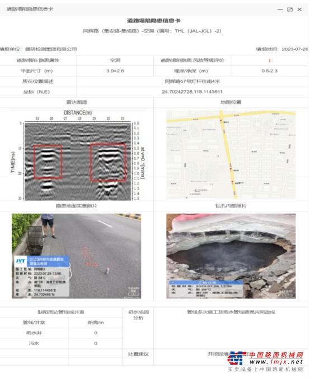Select the coordinates value 24.70242728,118.1143611
This screenshot has height=382, width=310.
(x=192, y=92)
